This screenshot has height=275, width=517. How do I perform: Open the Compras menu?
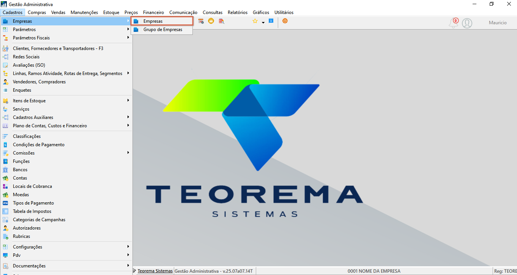coord(37,12)
